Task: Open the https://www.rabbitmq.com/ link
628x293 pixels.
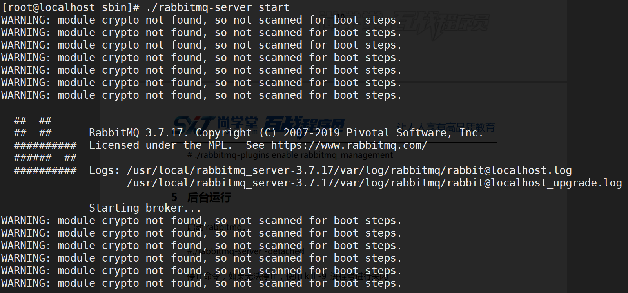Action: 349,145
